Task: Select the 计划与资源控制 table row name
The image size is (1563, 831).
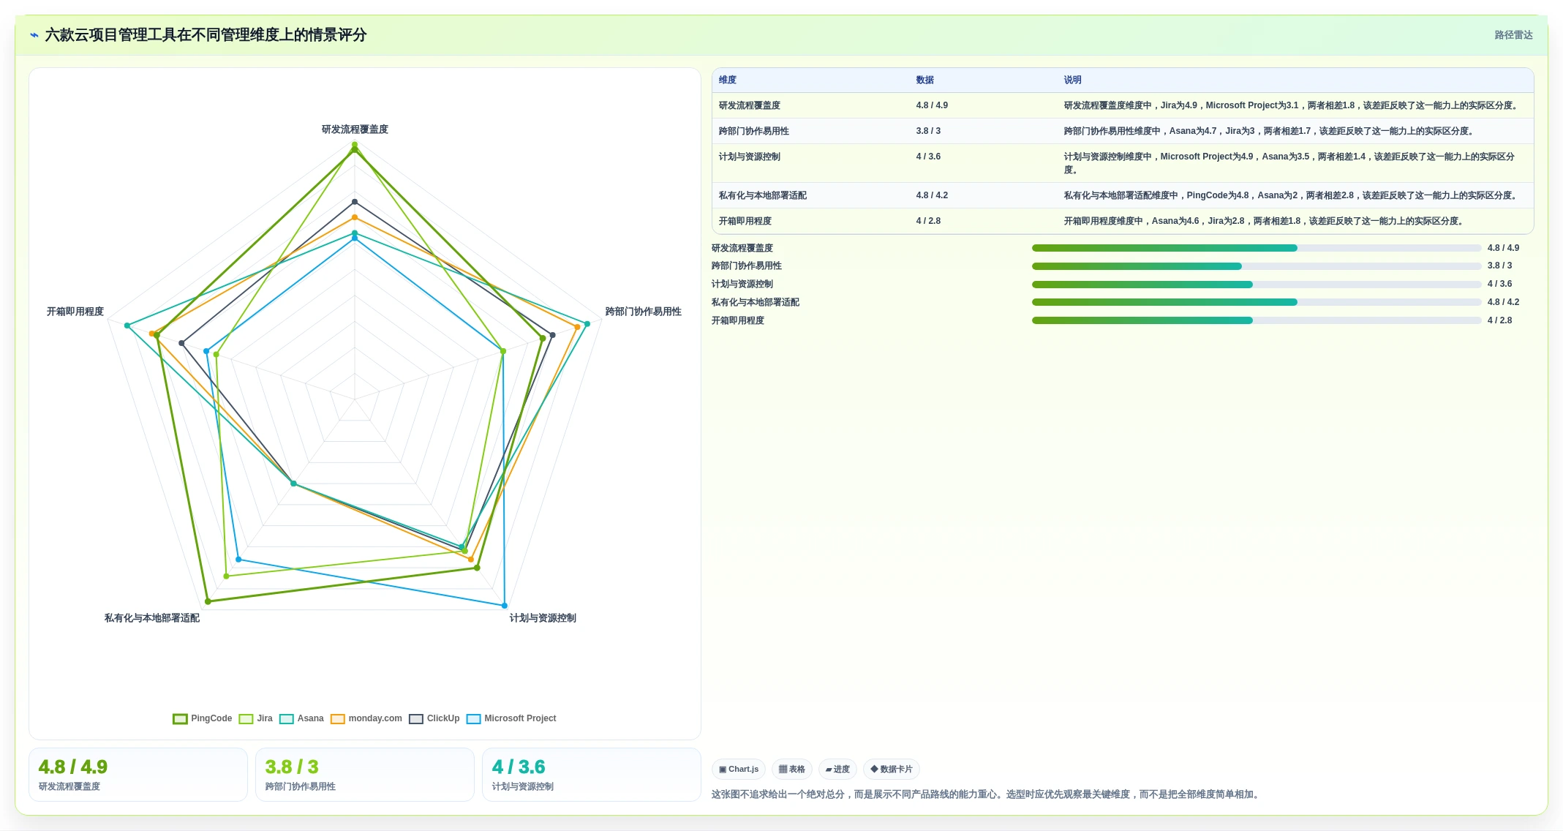Action: click(749, 157)
